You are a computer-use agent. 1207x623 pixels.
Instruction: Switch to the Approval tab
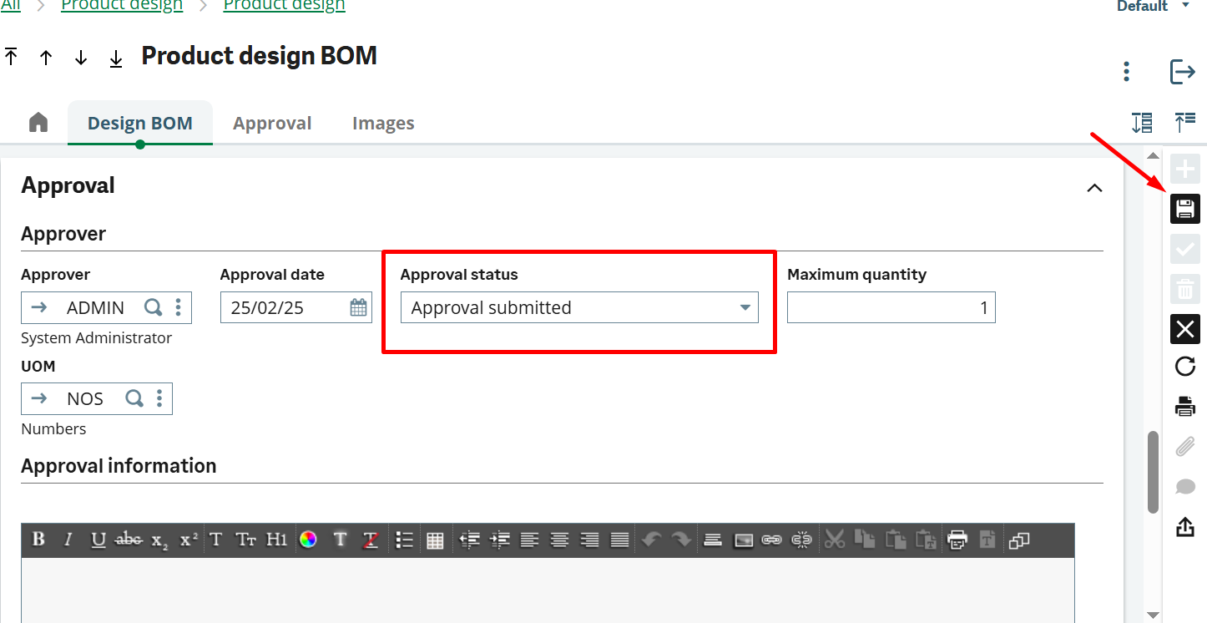coord(272,124)
